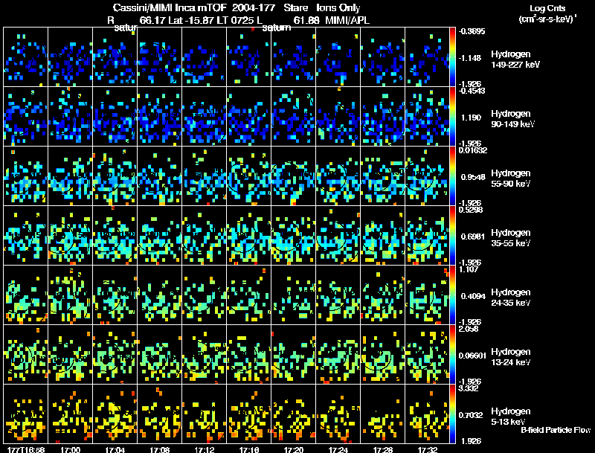The height and width of the screenshot is (453, 595).
Task: Click the 'Log Cnts' colorbar heading
Action: [547, 8]
